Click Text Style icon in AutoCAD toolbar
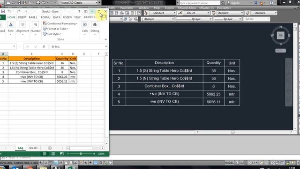This screenshot has height=169, width=300. 146,13
